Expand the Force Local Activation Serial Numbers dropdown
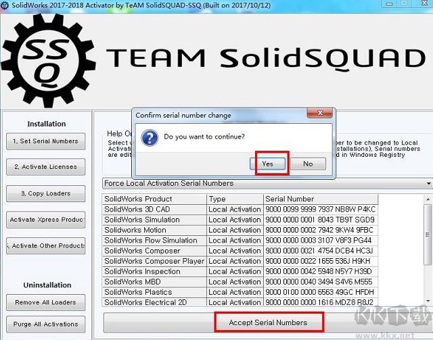Screen dimensions: 433x340 [x=428, y=183]
